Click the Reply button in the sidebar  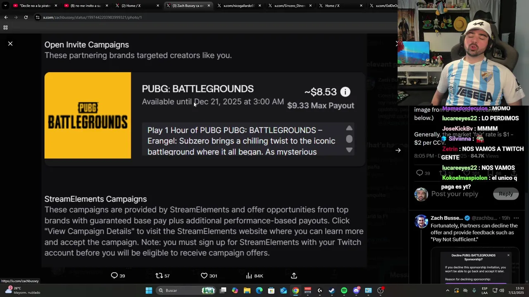(505, 194)
